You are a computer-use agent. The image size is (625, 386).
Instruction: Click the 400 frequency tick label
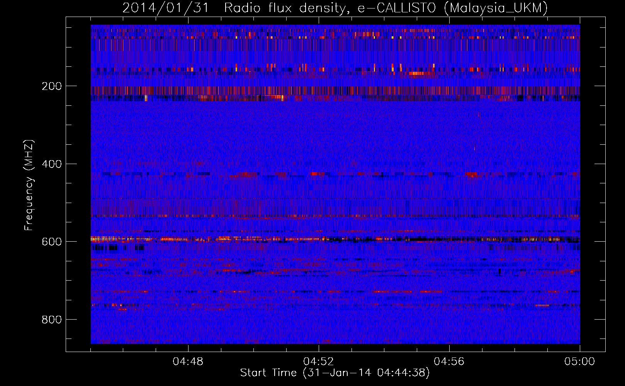52,164
